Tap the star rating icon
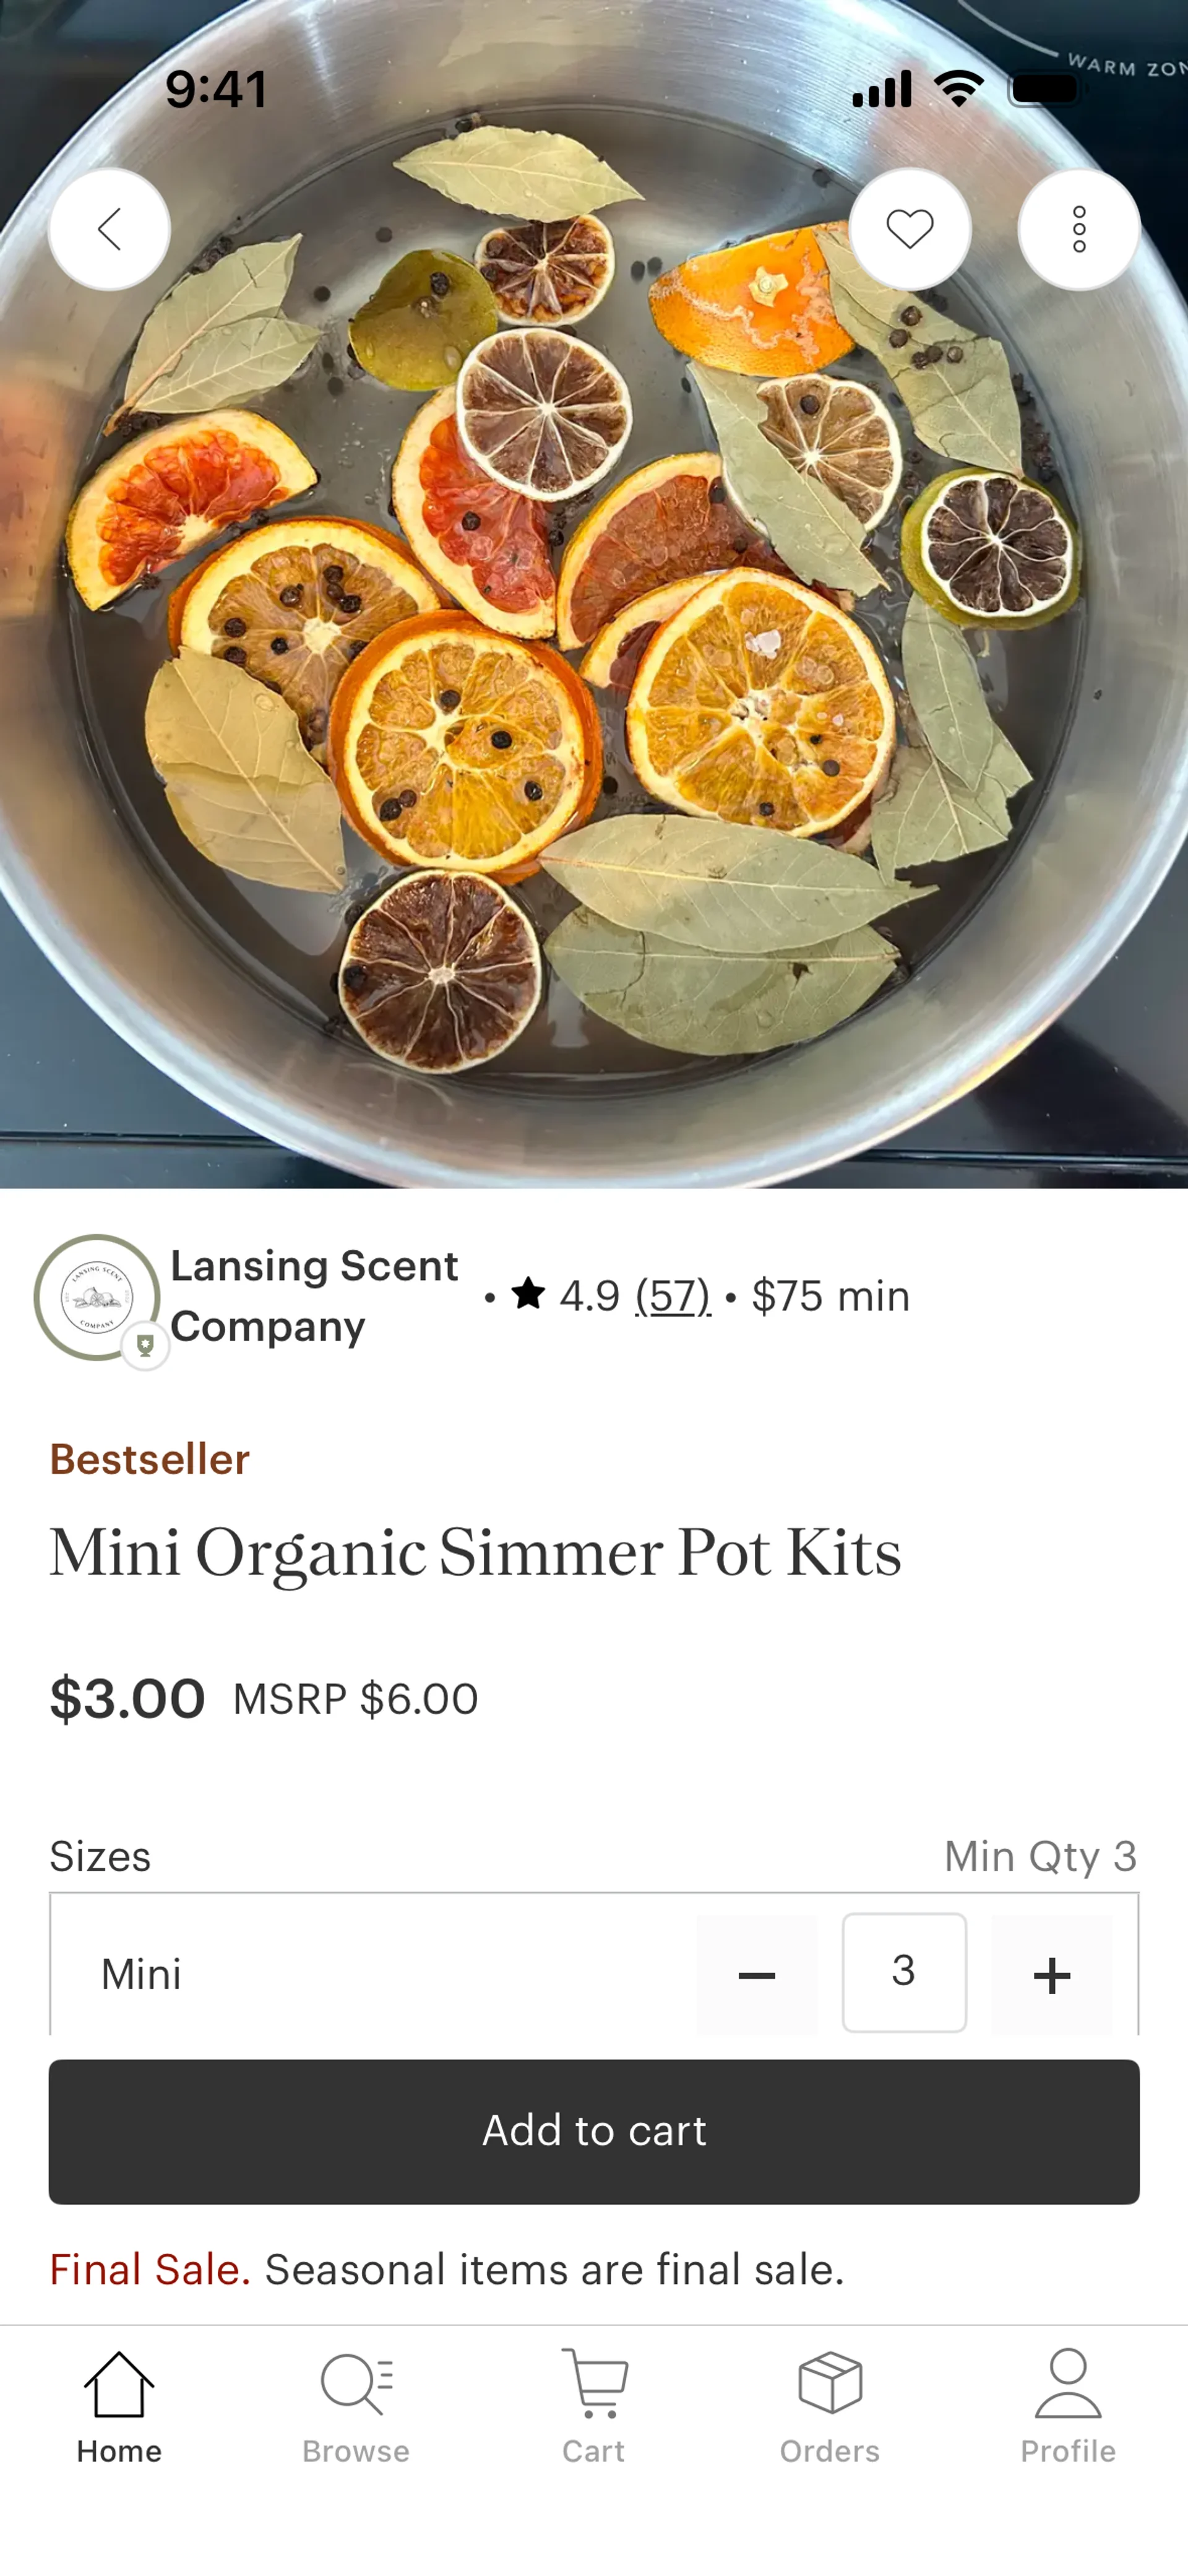 point(528,1294)
